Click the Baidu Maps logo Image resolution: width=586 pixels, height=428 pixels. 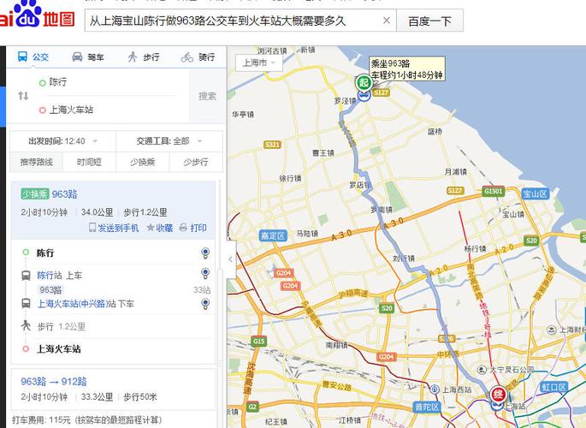(38, 15)
